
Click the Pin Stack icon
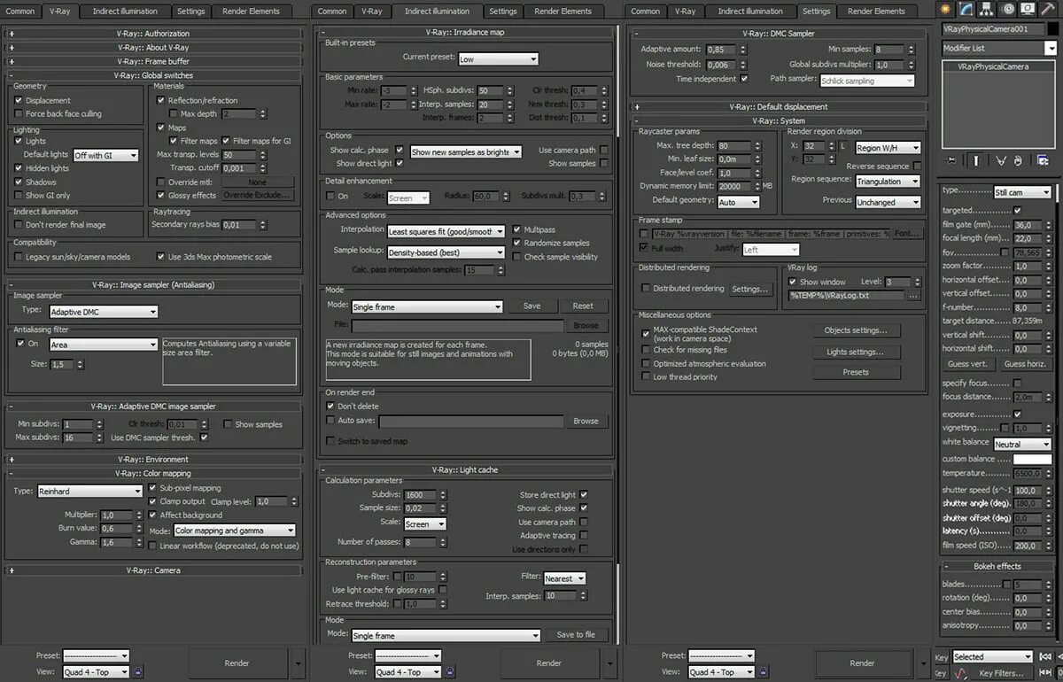point(950,160)
